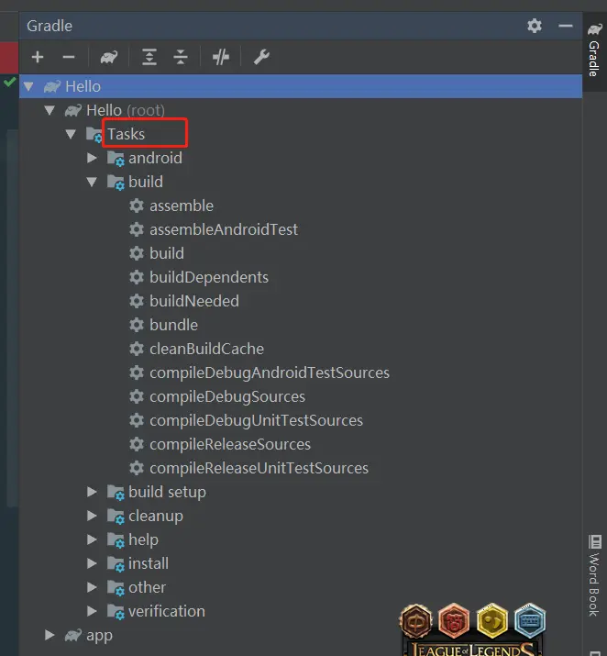
Task: Open Gradle panel gear options
Action: click(x=535, y=26)
